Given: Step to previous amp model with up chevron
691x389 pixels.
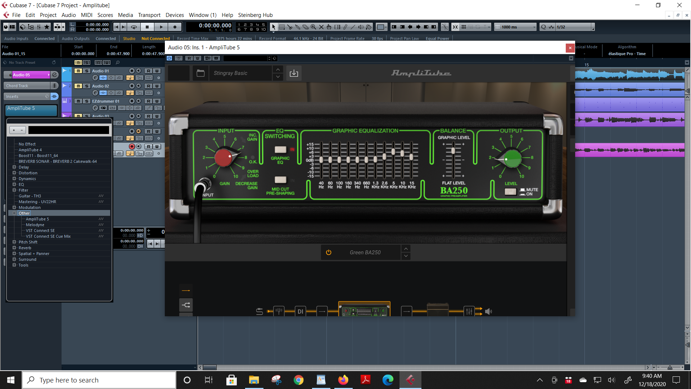Looking at the screenshot, I should 406,249.
